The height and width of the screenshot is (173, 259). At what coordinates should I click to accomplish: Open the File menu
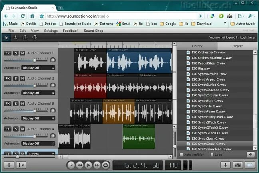click(11, 31)
